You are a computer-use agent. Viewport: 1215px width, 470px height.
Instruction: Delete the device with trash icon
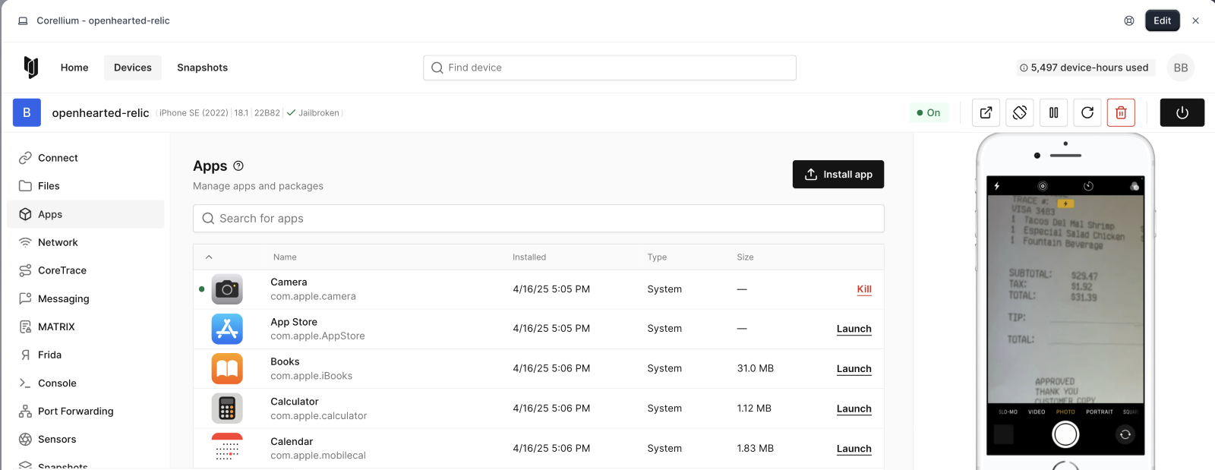click(x=1121, y=112)
